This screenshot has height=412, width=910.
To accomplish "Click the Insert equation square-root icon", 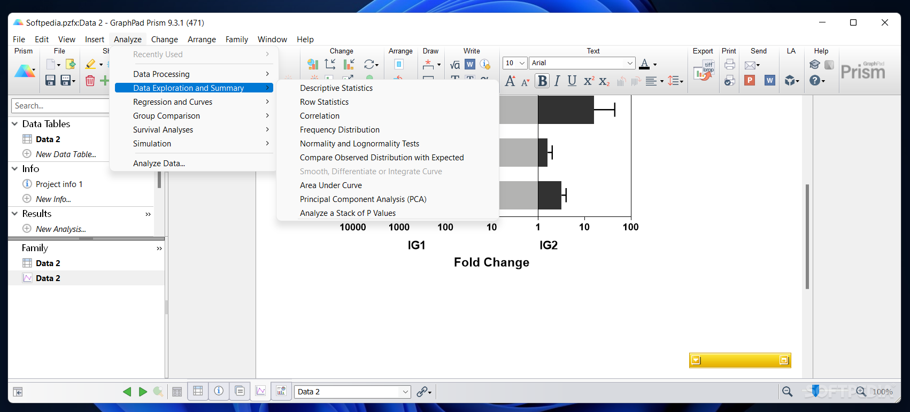I will (455, 65).
